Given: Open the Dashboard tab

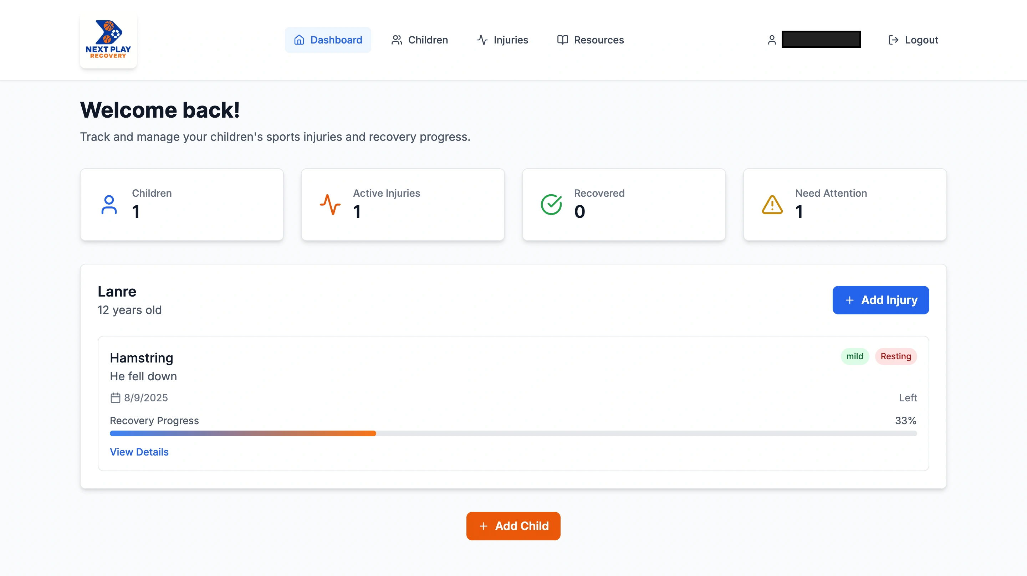Looking at the screenshot, I should coord(328,40).
